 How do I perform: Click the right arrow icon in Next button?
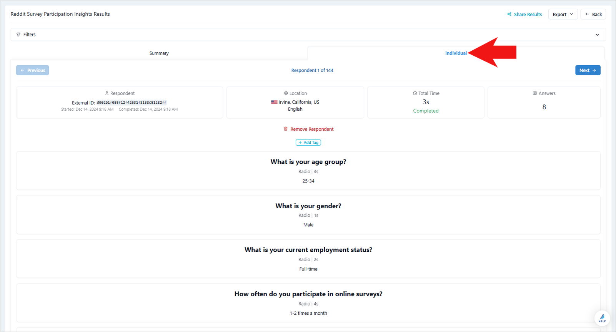click(594, 70)
